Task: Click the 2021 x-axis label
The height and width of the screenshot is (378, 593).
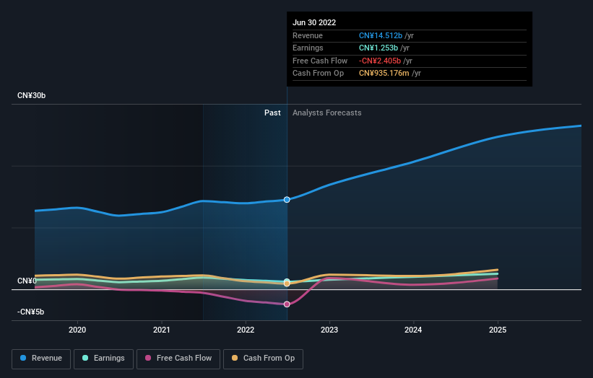Action: point(162,330)
